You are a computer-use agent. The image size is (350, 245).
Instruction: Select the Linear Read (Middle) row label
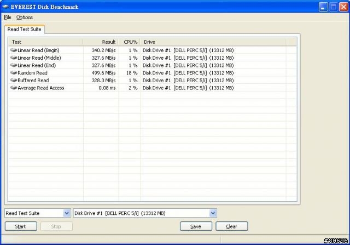click(x=39, y=58)
